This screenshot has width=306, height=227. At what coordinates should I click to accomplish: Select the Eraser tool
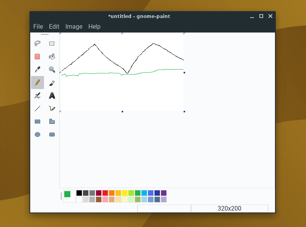[x=37, y=56]
